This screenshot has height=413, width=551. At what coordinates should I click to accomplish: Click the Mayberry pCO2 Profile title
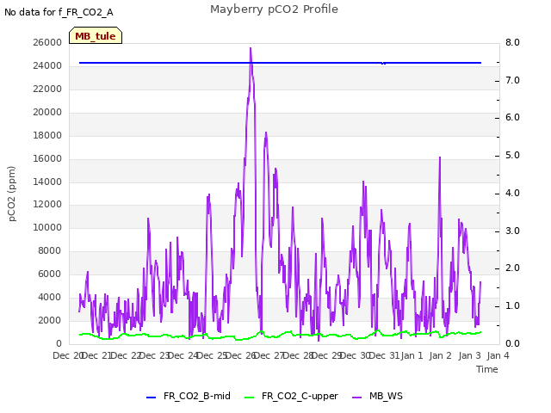click(x=274, y=9)
